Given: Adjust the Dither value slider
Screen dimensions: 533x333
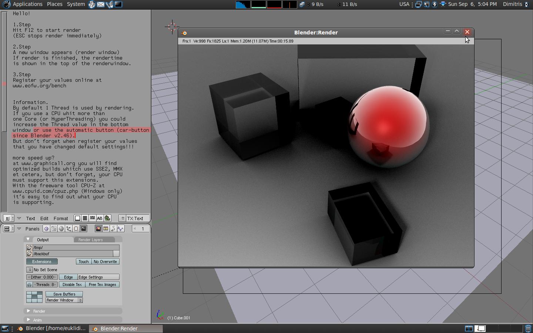Looking at the screenshot, I should click(42, 277).
